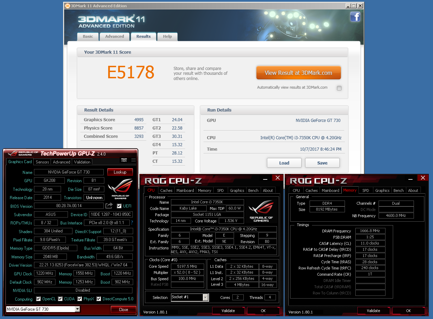Image resolution: width=433 pixels, height=319 pixels.
Task: Open the Mainboard tab in CPU-Z CPU window
Action: click(x=185, y=190)
